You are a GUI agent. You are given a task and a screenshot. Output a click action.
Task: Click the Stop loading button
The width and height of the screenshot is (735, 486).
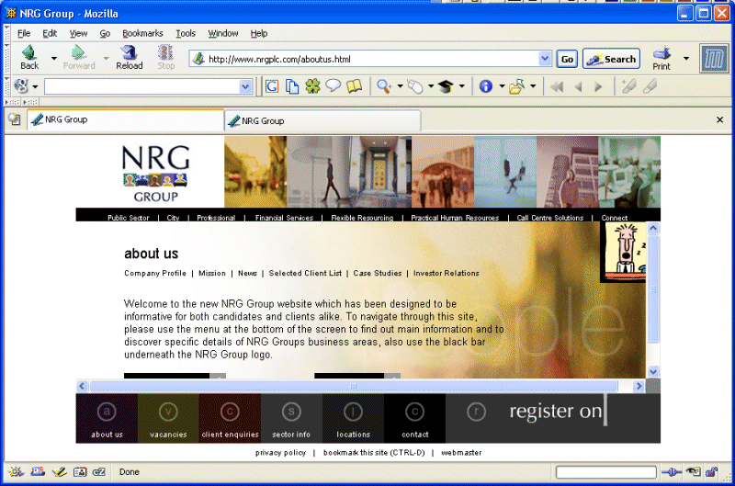pyautogui.click(x=166, y=58)
